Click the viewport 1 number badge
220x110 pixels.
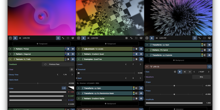[x=10, y=38]
